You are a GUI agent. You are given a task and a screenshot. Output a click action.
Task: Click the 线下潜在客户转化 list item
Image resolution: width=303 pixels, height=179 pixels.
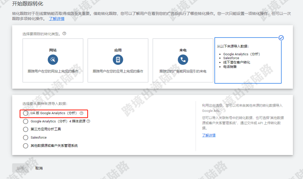tap(237, 62)
